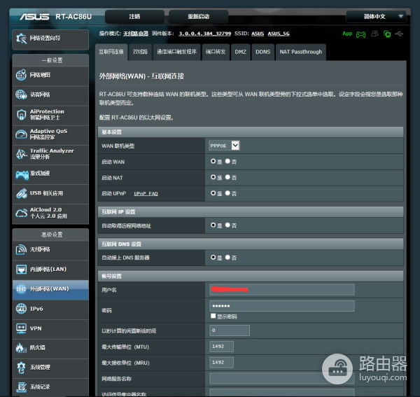Click the green network clients status icon

pyautogui.click(x=387, y=34)
